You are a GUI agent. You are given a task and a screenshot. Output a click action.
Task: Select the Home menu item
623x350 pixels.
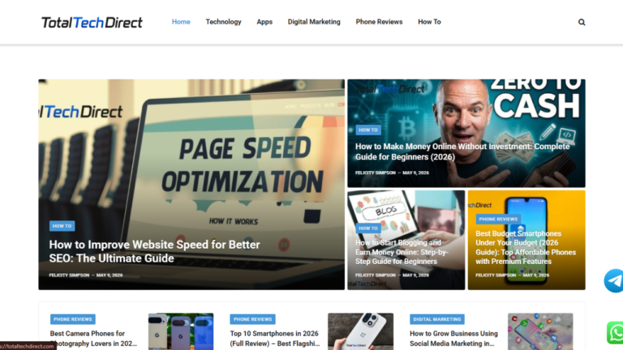[x=181, y=22]
